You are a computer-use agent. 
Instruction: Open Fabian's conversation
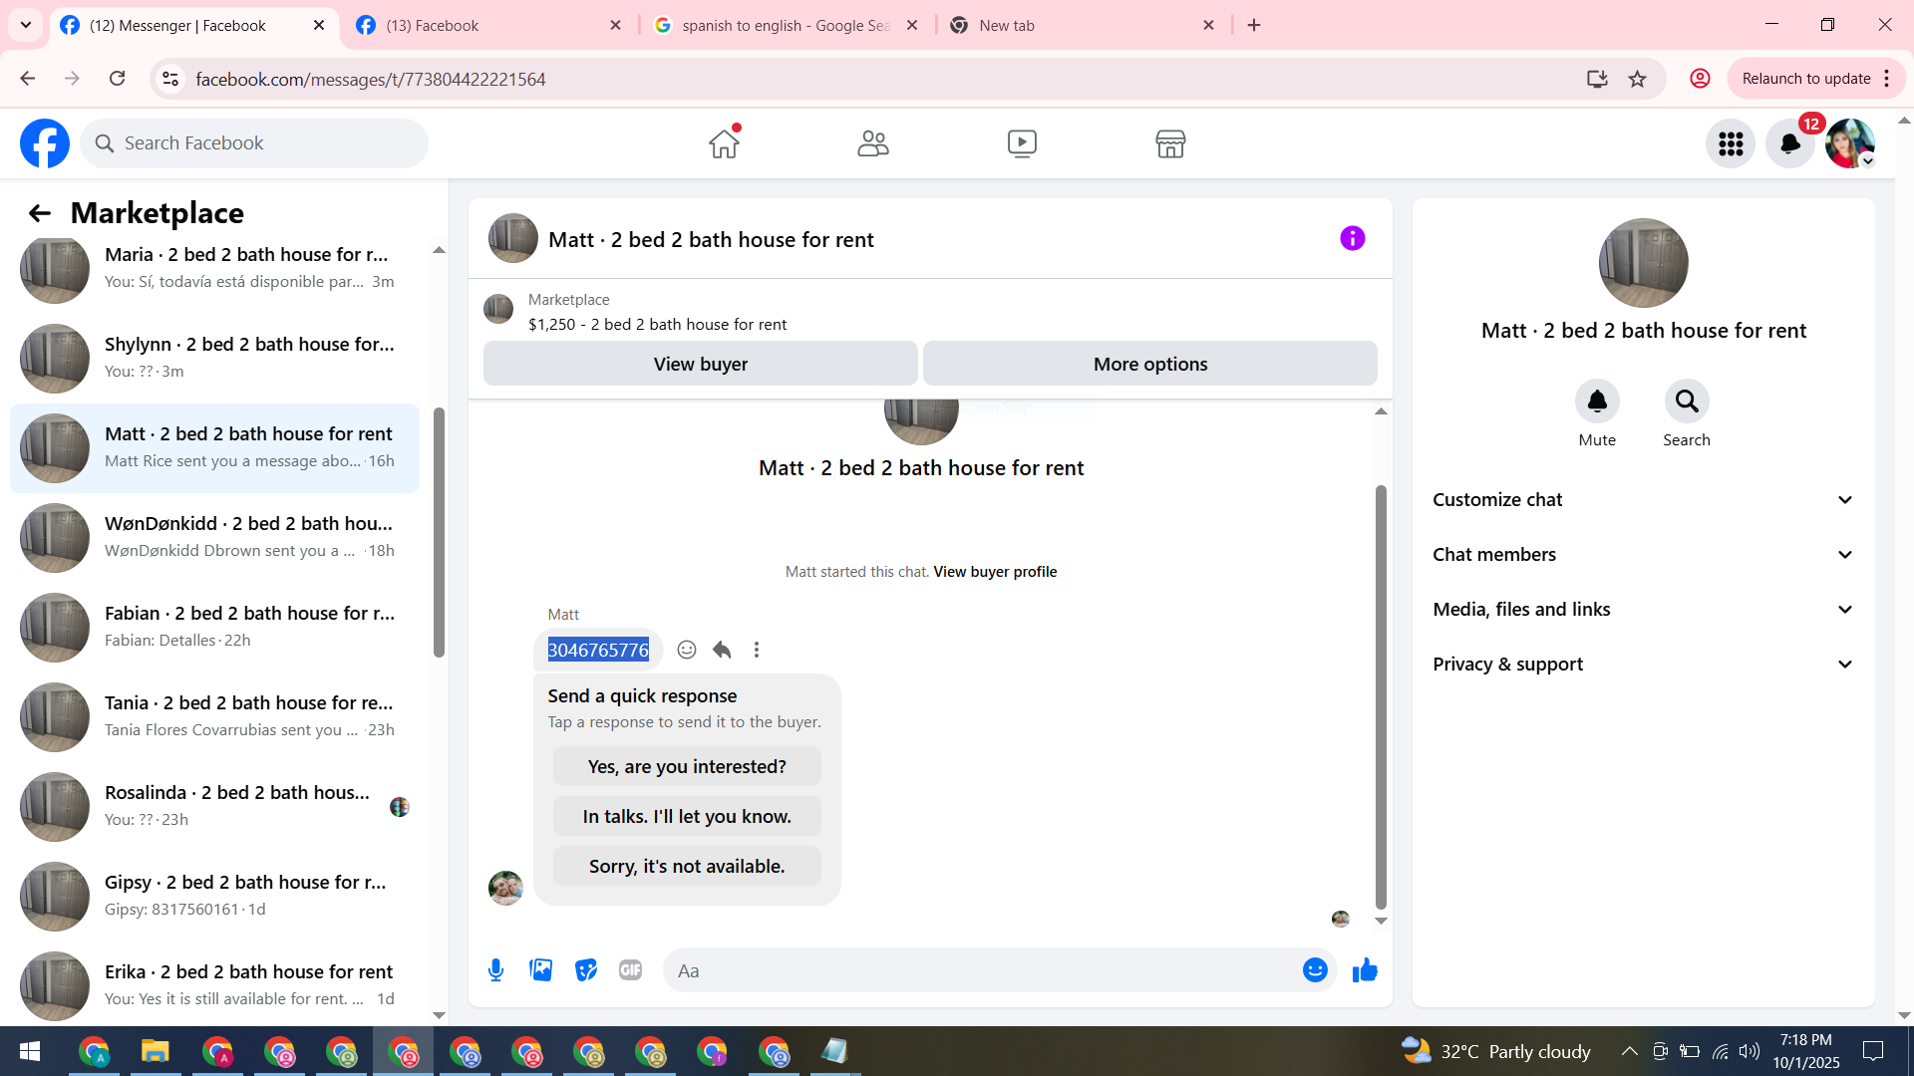pos(214,628)
